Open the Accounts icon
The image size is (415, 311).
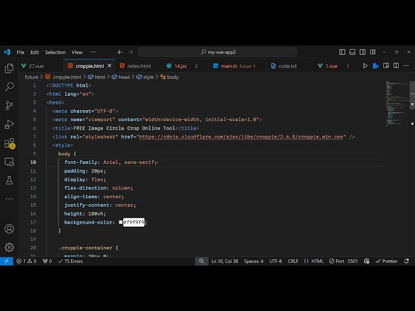coord(9,229)
